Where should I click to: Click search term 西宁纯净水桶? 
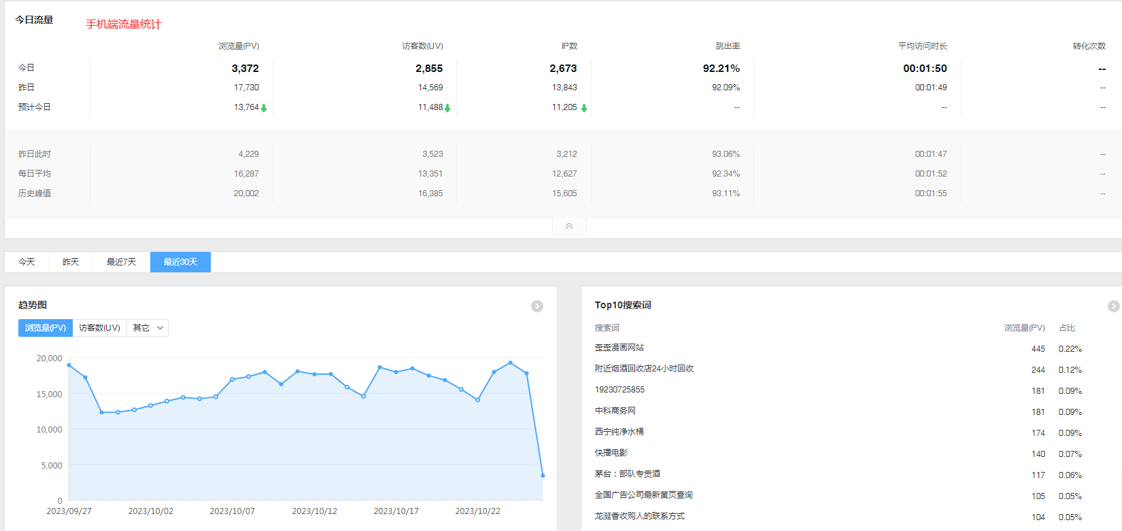point(619,432)
